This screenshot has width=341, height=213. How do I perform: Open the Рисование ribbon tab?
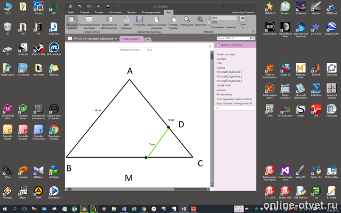115,12
